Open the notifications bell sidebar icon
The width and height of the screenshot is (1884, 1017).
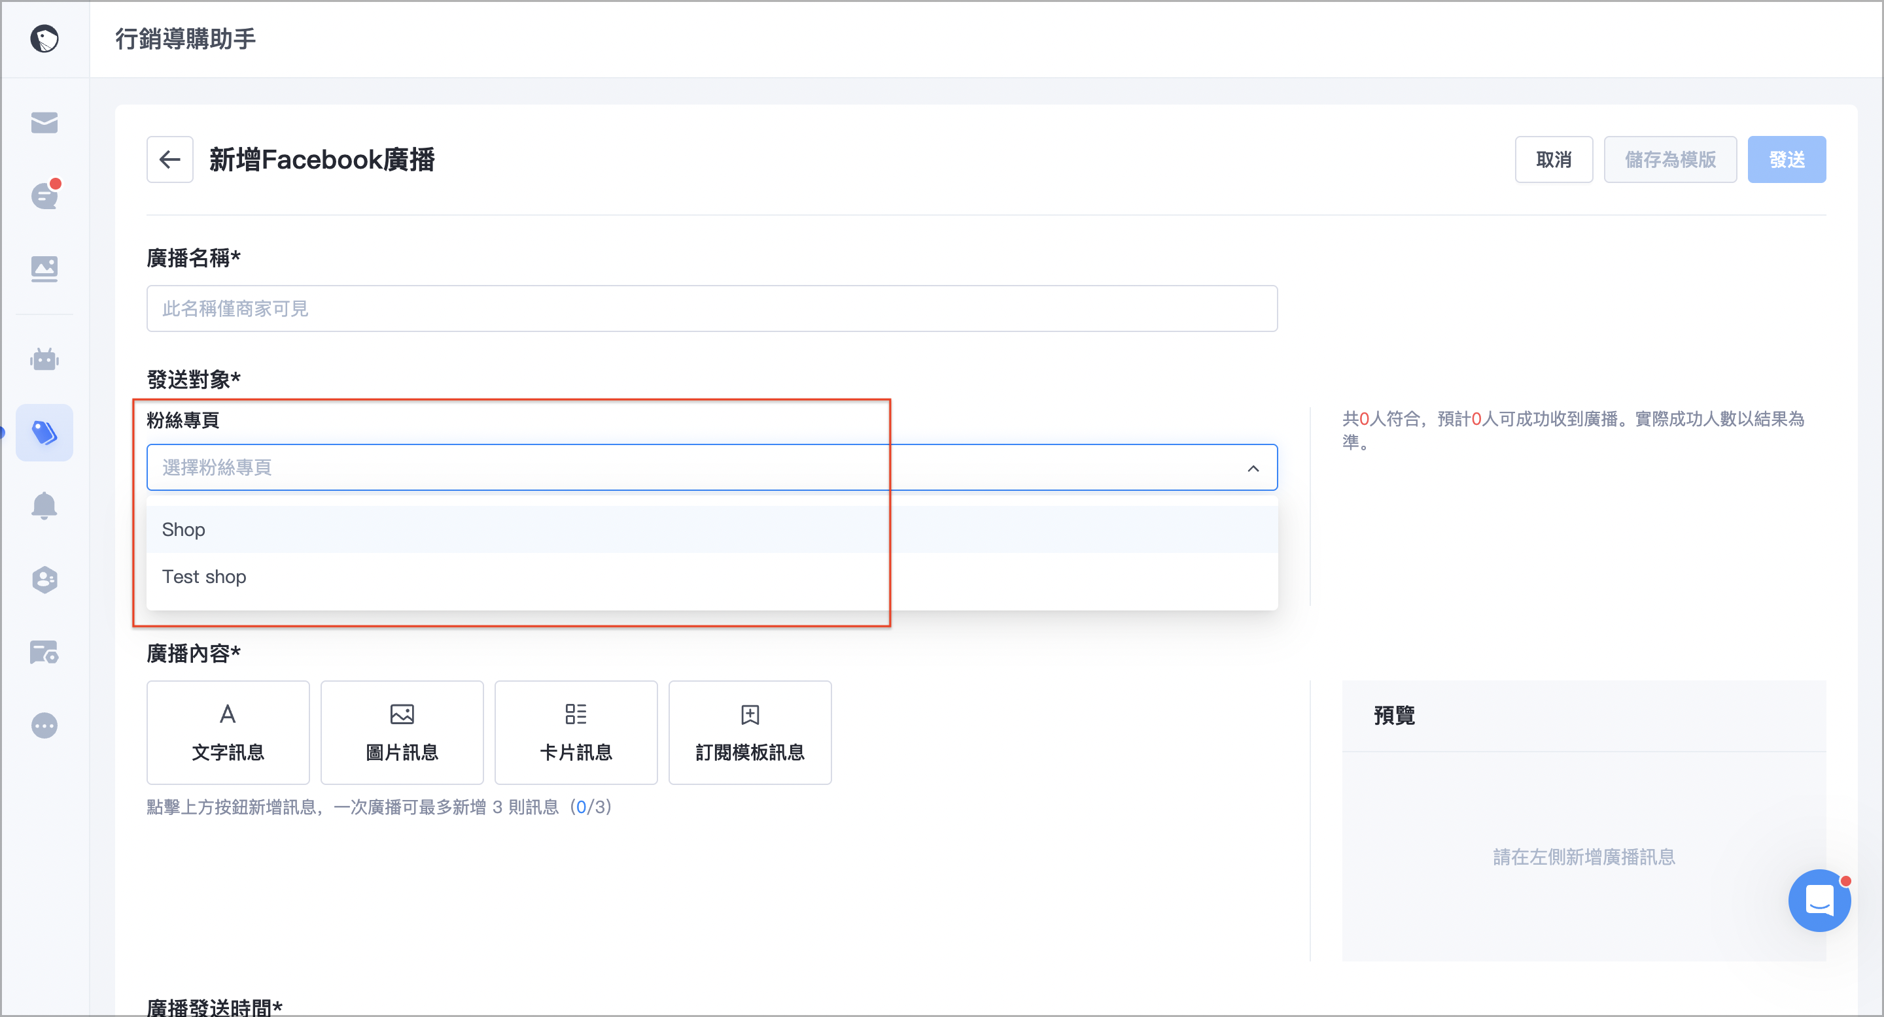coord(44,506)
